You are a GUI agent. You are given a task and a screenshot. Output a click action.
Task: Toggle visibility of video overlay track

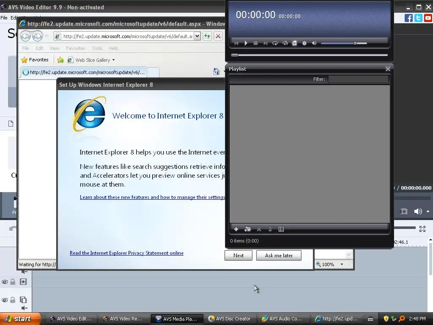(x=5, y=300)
